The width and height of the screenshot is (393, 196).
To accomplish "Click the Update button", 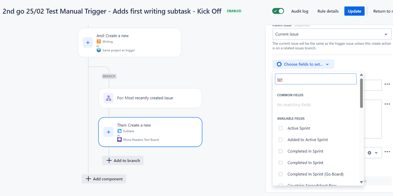I will point(354,11).
